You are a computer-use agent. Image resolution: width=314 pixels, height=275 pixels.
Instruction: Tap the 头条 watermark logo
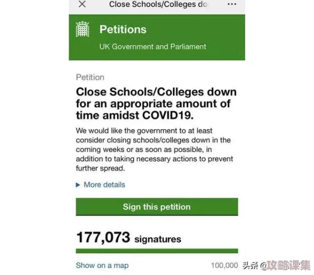pos(251,265)
